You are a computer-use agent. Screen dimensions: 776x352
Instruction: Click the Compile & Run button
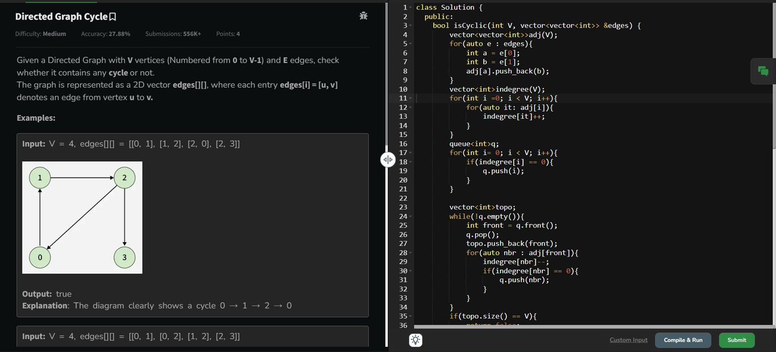[x=683, y=340]
